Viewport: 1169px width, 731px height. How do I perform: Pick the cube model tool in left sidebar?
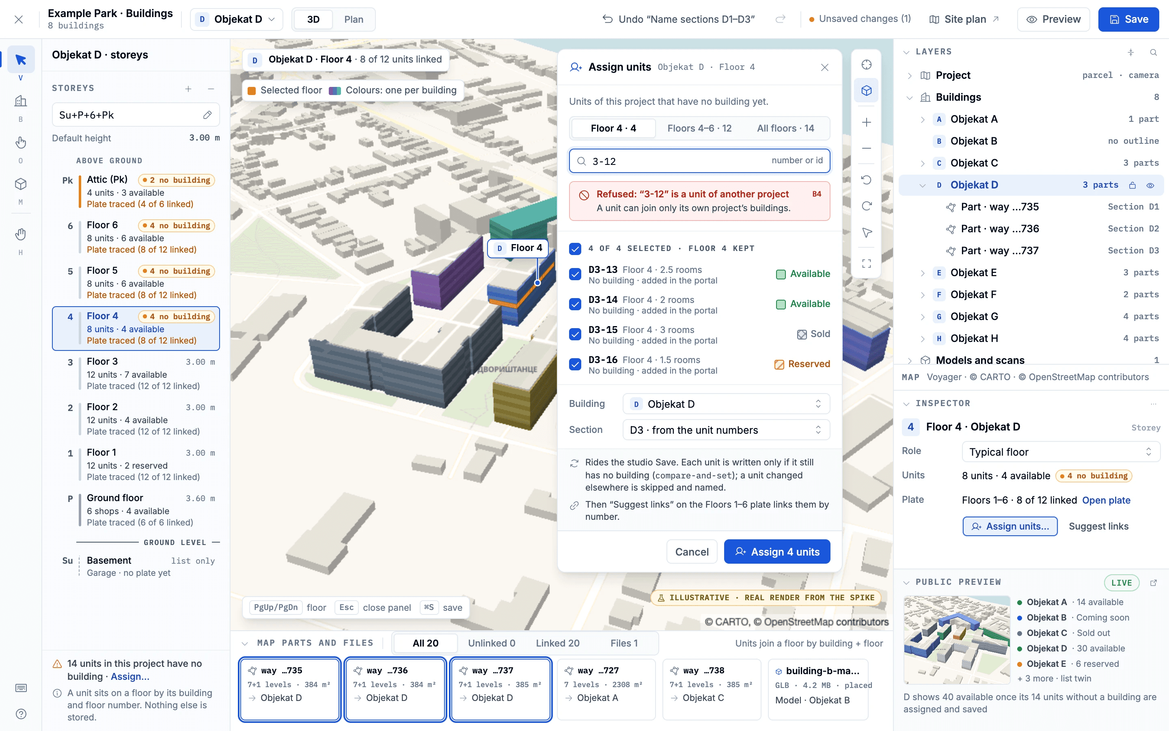coord(21,184)
